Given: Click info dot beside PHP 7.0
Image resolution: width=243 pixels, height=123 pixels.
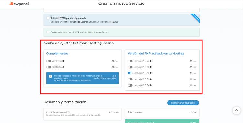Looking at the screenshot, I should pyautogui.click(x=151, y=67).
